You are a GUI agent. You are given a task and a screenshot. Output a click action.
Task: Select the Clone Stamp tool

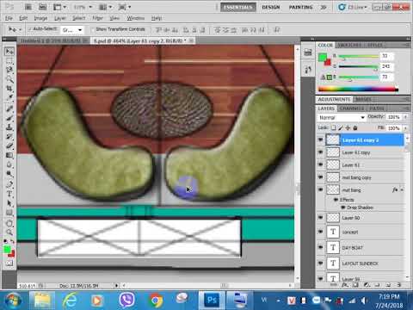[9, 127]
